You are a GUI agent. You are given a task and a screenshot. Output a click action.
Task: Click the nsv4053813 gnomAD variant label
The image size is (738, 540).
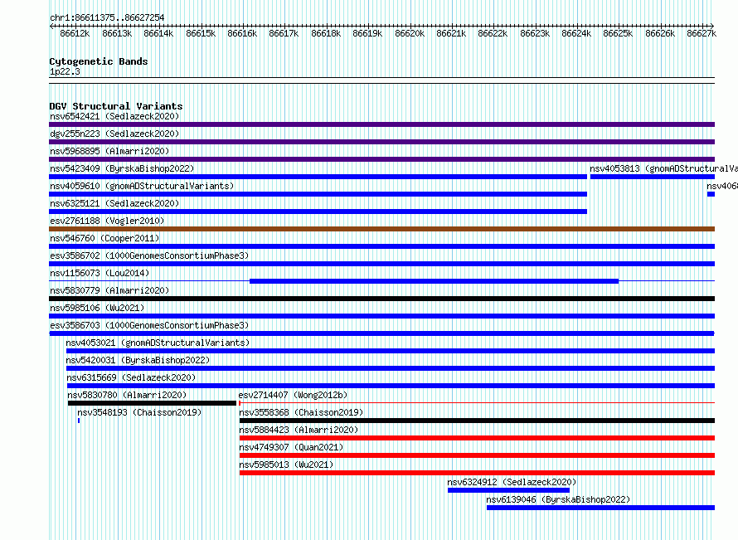point(663,168)
